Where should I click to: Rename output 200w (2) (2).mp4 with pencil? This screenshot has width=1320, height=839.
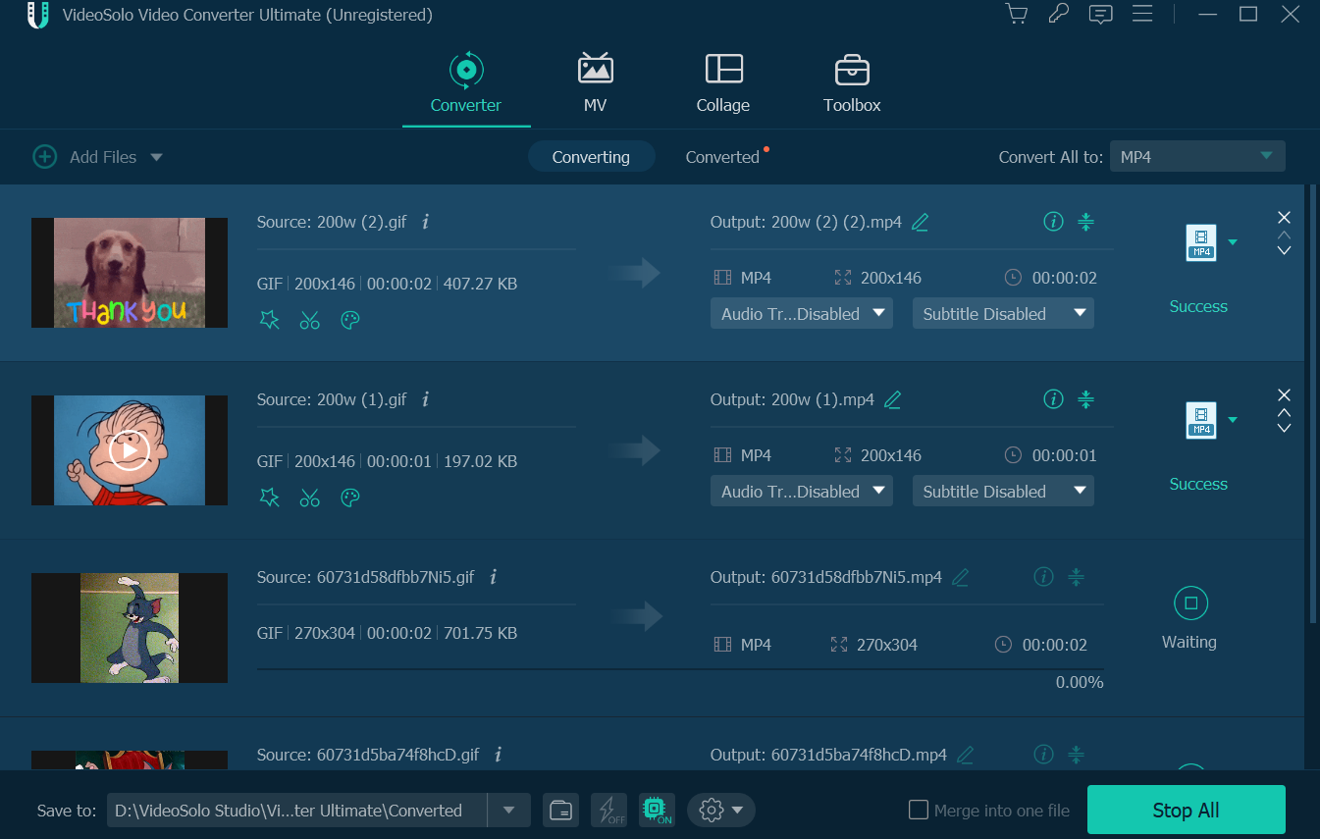click(x=920, y=222)
